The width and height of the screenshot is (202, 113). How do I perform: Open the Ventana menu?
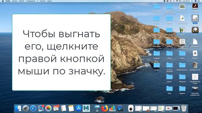tap(43, 1)
